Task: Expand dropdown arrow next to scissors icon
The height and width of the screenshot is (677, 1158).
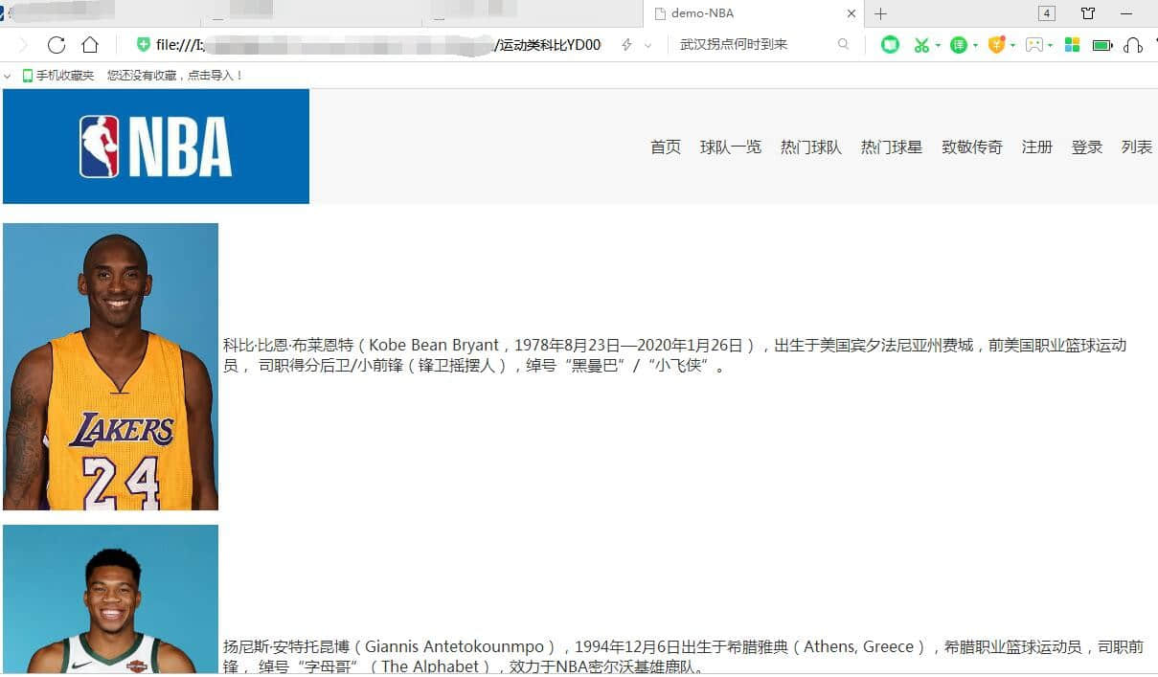Action: [x=938, y=45]
